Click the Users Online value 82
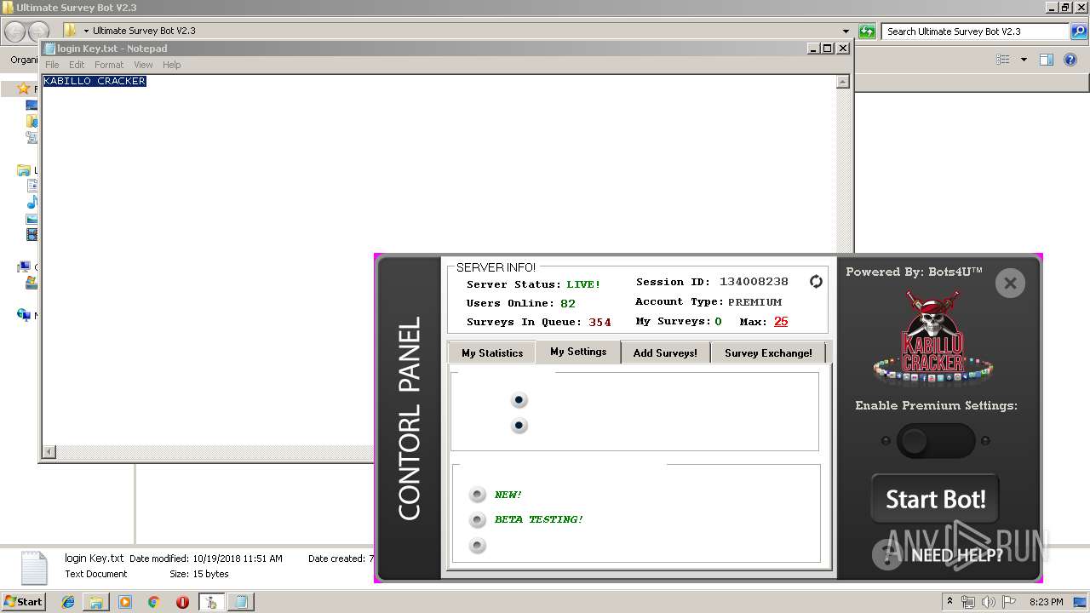 (x=568, y=303)
